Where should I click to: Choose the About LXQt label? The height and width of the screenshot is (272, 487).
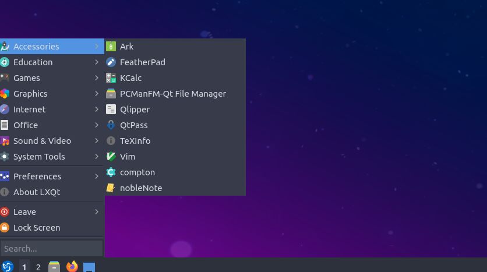pyautogui.click(x=37, y=192)
